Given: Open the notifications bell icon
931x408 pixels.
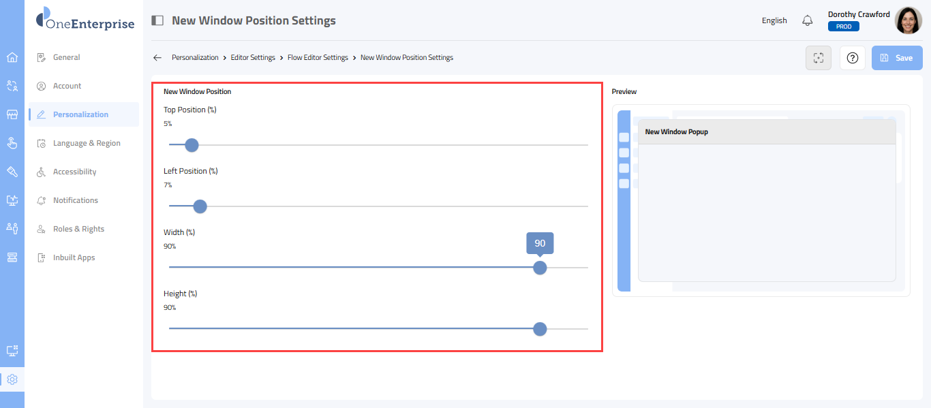Looking at the screenshot, I should (808, 20).
